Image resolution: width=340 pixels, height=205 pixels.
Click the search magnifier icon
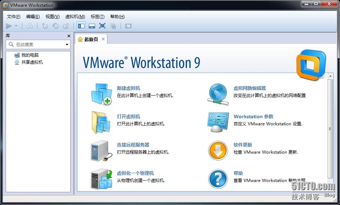11,45
